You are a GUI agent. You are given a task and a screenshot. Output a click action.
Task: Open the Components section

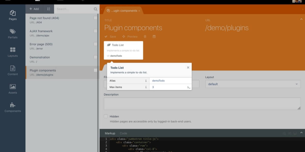coord(13,107)
